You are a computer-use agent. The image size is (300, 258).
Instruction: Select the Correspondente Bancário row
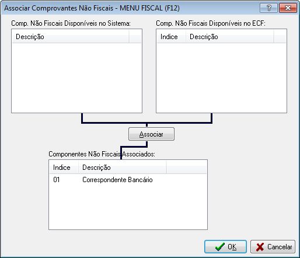point(128,180)
